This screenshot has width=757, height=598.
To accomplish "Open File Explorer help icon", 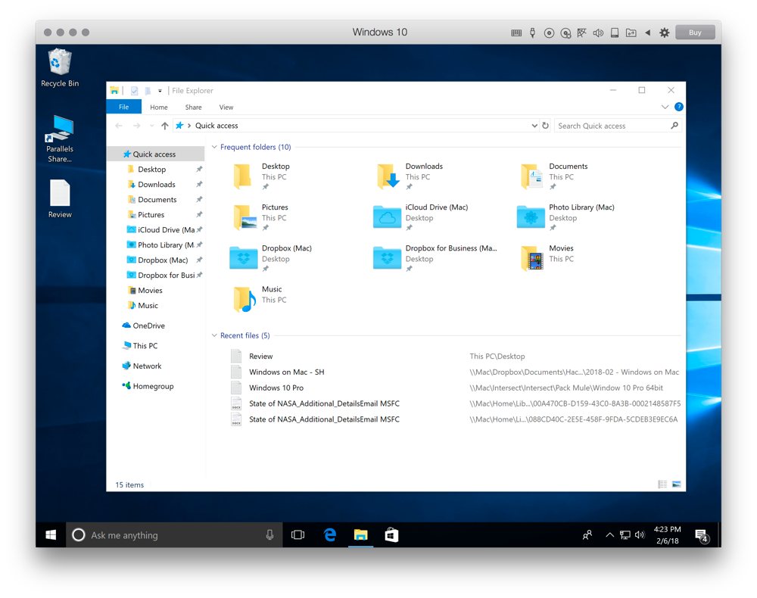I will point(679,107).
